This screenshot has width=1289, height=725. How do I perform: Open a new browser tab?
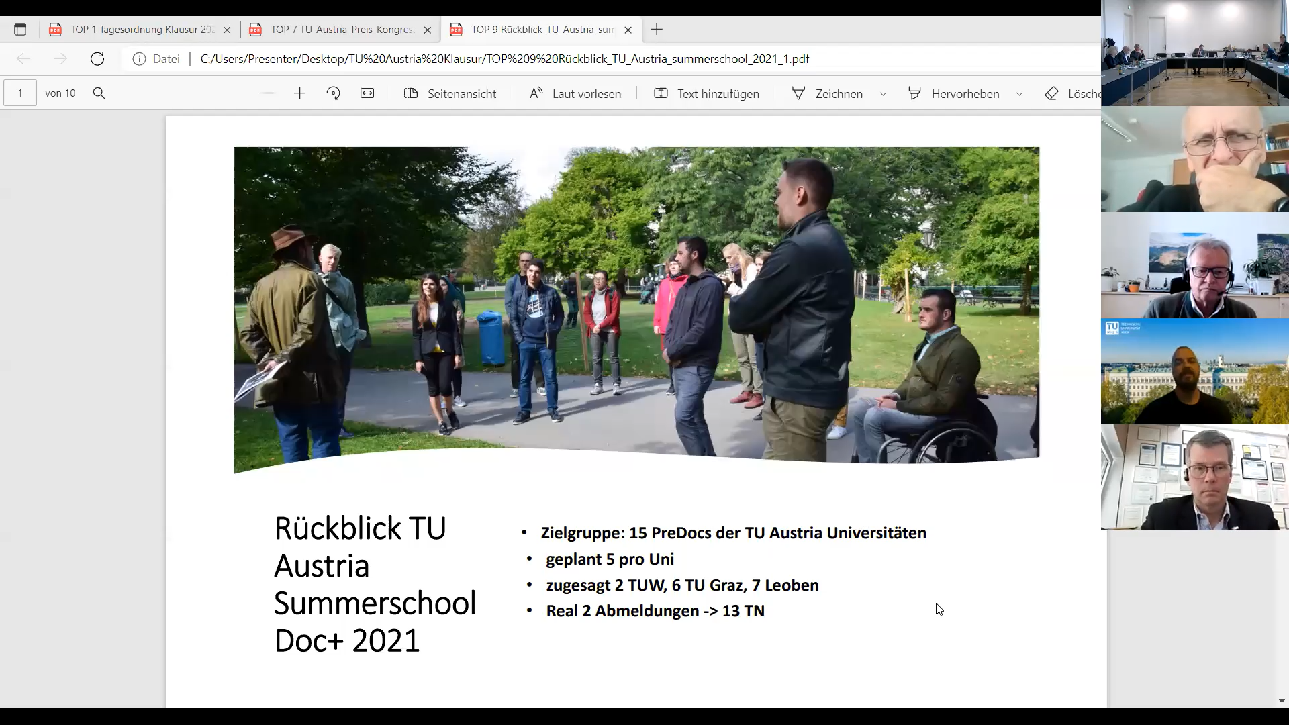click(x=657, y=30)
